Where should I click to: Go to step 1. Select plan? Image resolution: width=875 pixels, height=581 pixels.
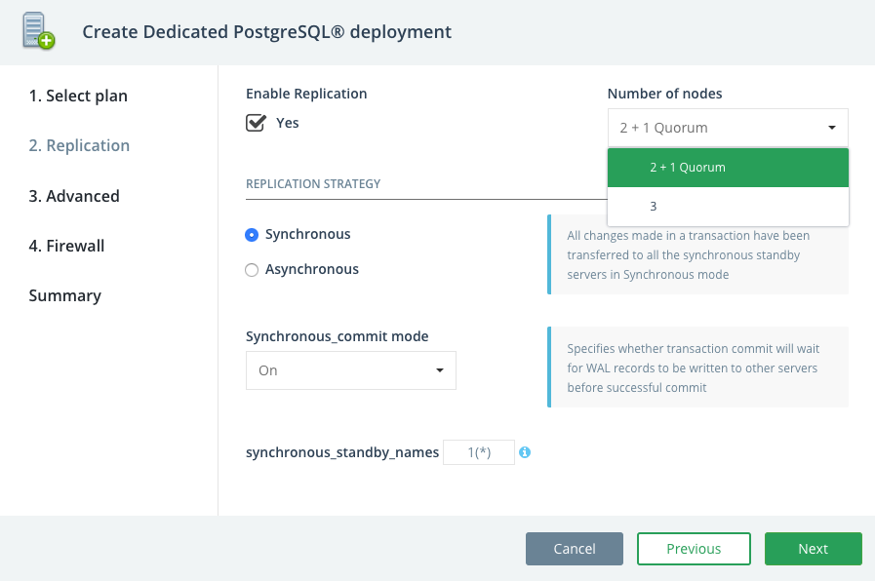pos(78,96)
